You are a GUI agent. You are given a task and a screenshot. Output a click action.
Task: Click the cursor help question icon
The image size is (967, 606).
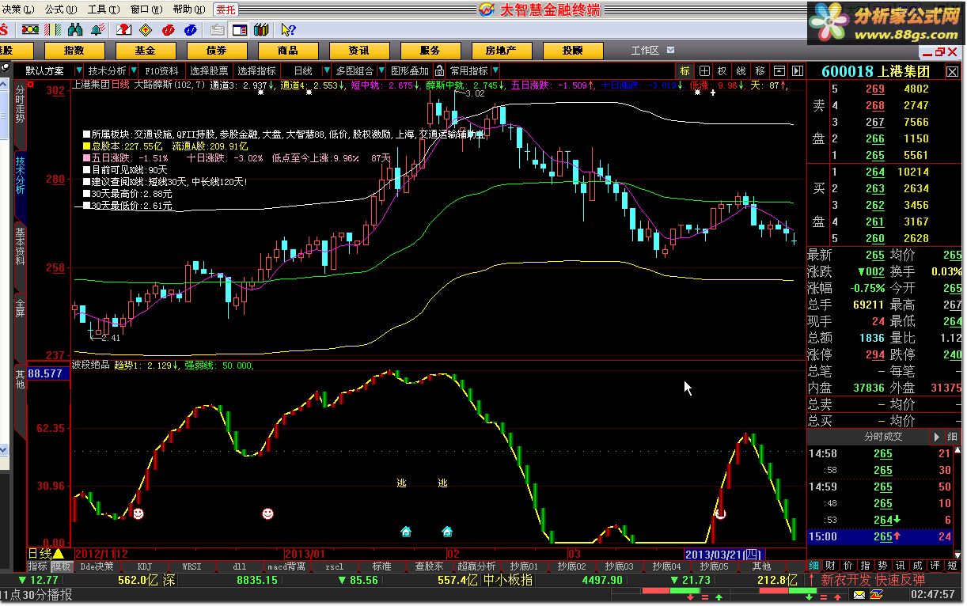[x=288, y=30]
